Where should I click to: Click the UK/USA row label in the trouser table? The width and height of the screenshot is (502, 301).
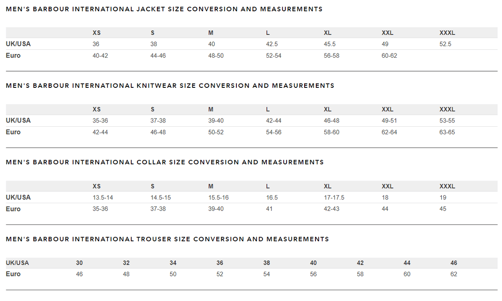tap(17, 263)
